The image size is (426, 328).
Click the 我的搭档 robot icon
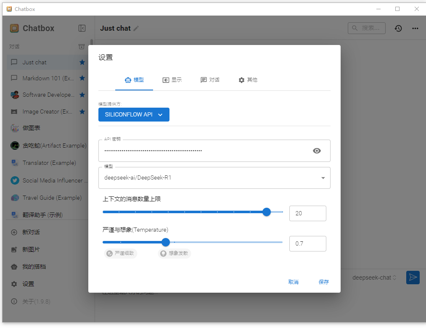coord(14,267)
